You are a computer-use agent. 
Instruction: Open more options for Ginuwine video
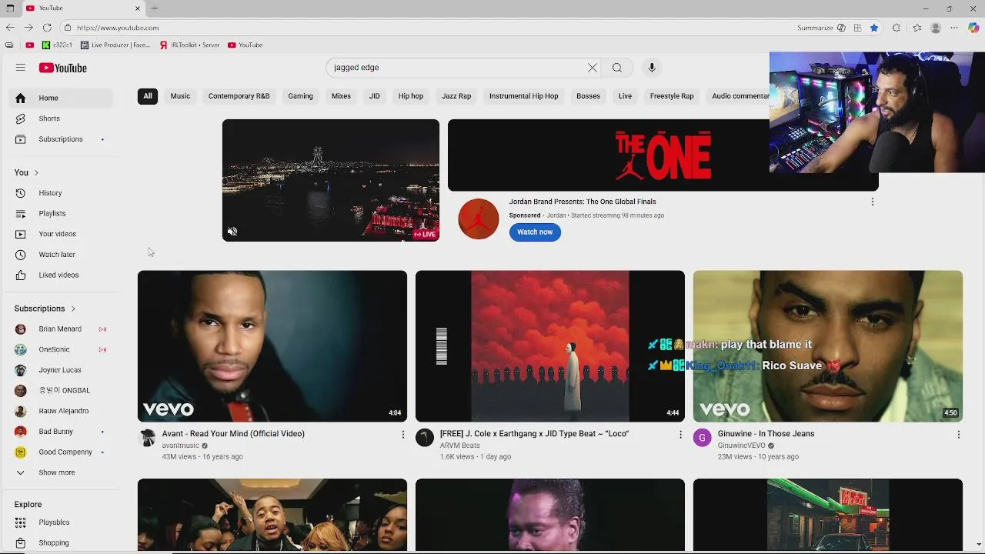(958, 435)
